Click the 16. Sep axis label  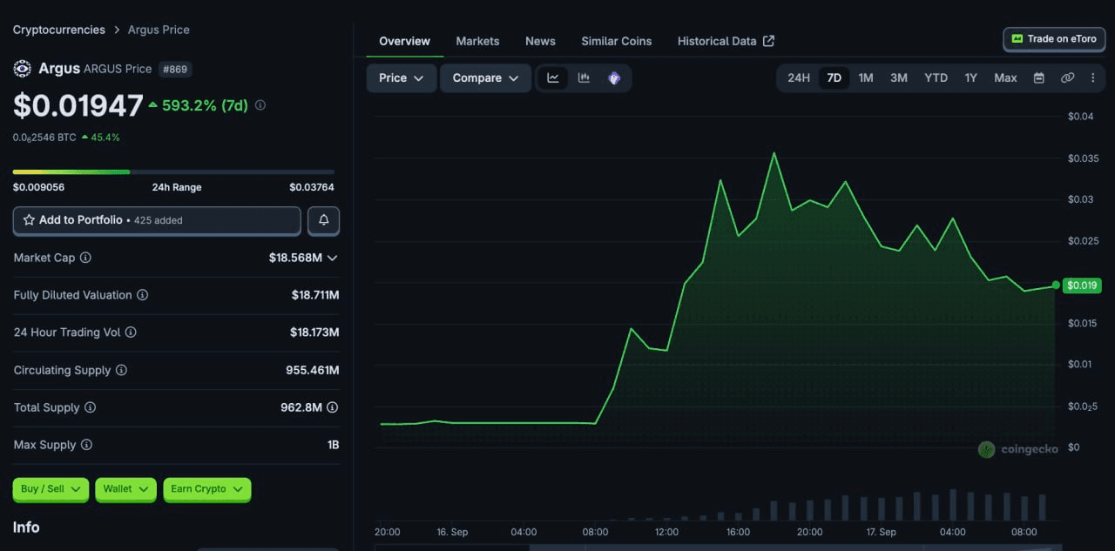click(x=452, y=532)
